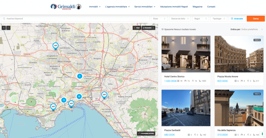Open the cluster marker showing 26
Image resolution: width=266 pixels, height=138 pixels.
[x=79, y=96]
